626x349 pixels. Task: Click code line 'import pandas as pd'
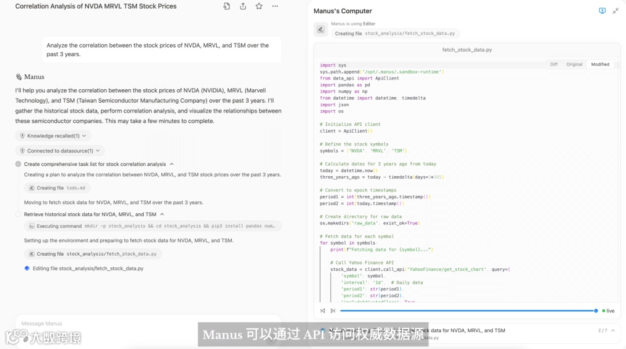coord(344,85)
